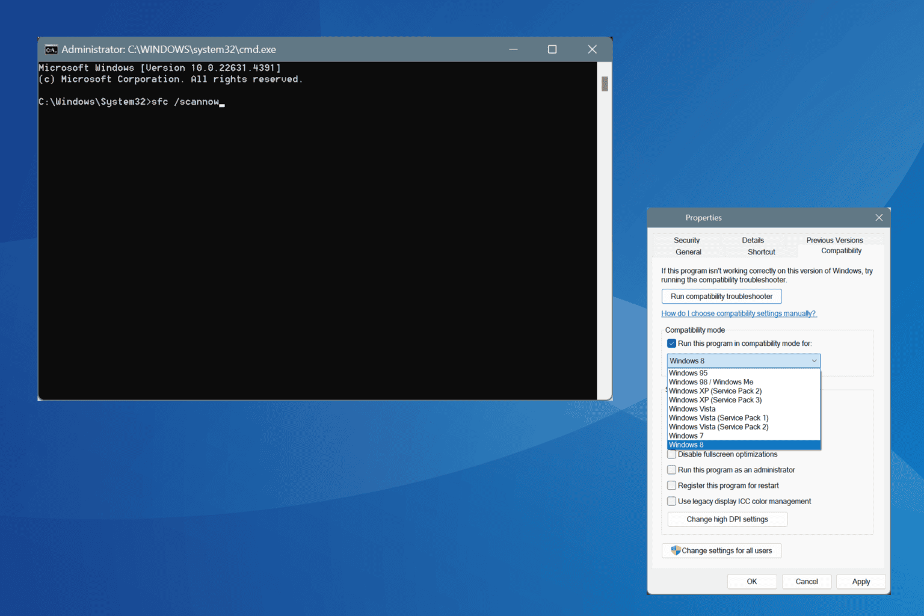Pick Windows Vista (Service Pack 1)
This screenshot has height=616, width=924.
click(x=744, y=418)
